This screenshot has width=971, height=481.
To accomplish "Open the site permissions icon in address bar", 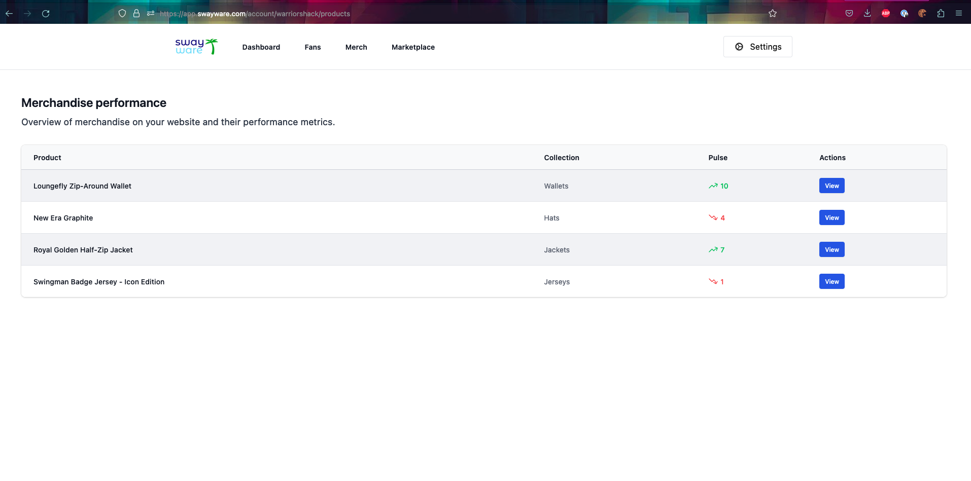I will pos(151,14).
